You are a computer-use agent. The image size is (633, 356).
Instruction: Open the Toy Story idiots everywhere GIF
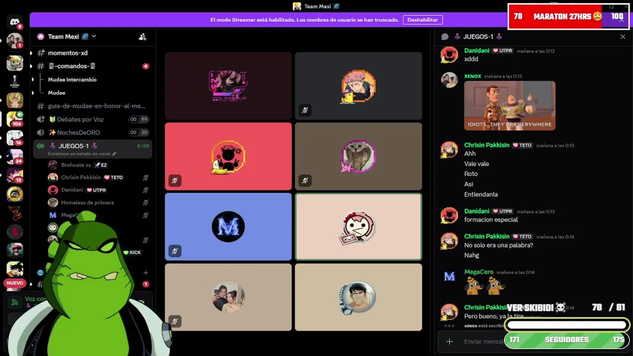click(x=510, y=106)
